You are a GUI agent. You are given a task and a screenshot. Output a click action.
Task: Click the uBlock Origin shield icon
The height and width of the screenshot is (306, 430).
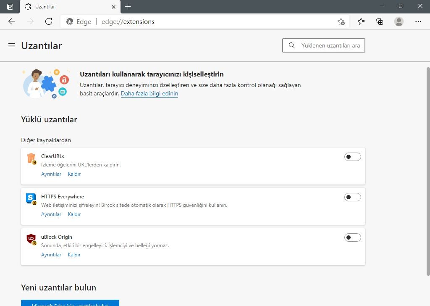click(31, 239)
